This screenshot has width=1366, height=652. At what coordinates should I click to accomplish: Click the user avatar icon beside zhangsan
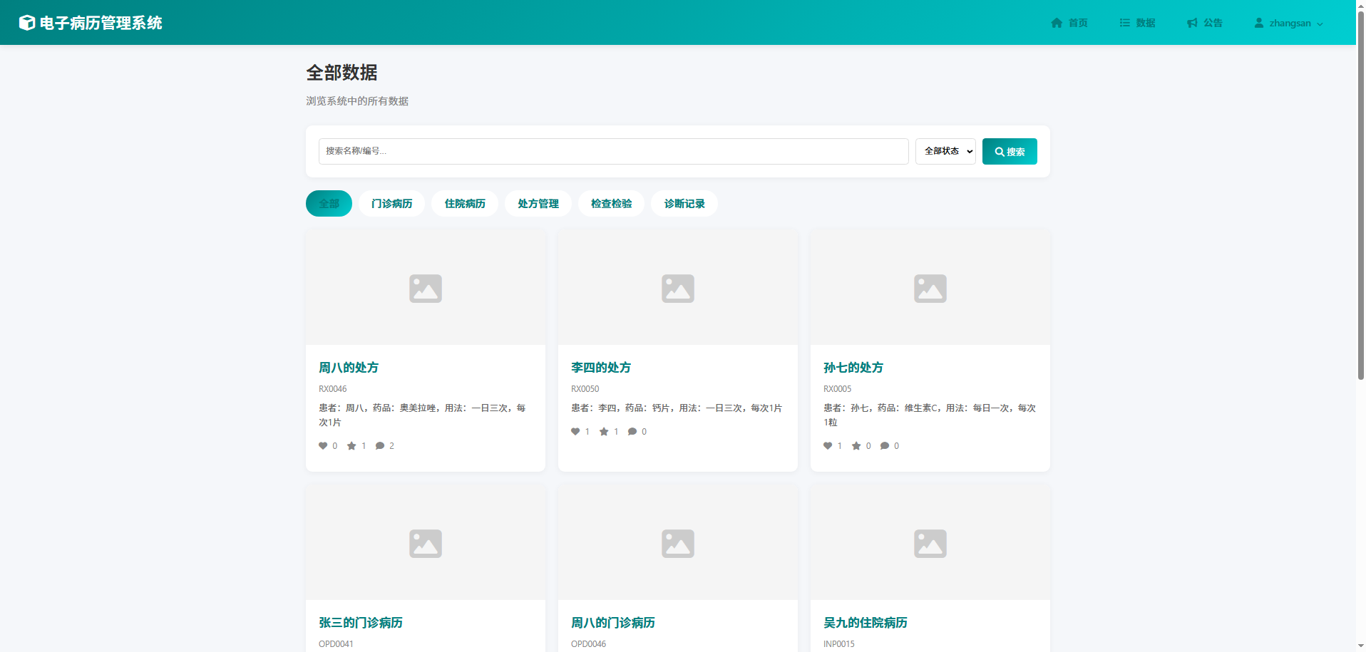tap(1259, 23)
